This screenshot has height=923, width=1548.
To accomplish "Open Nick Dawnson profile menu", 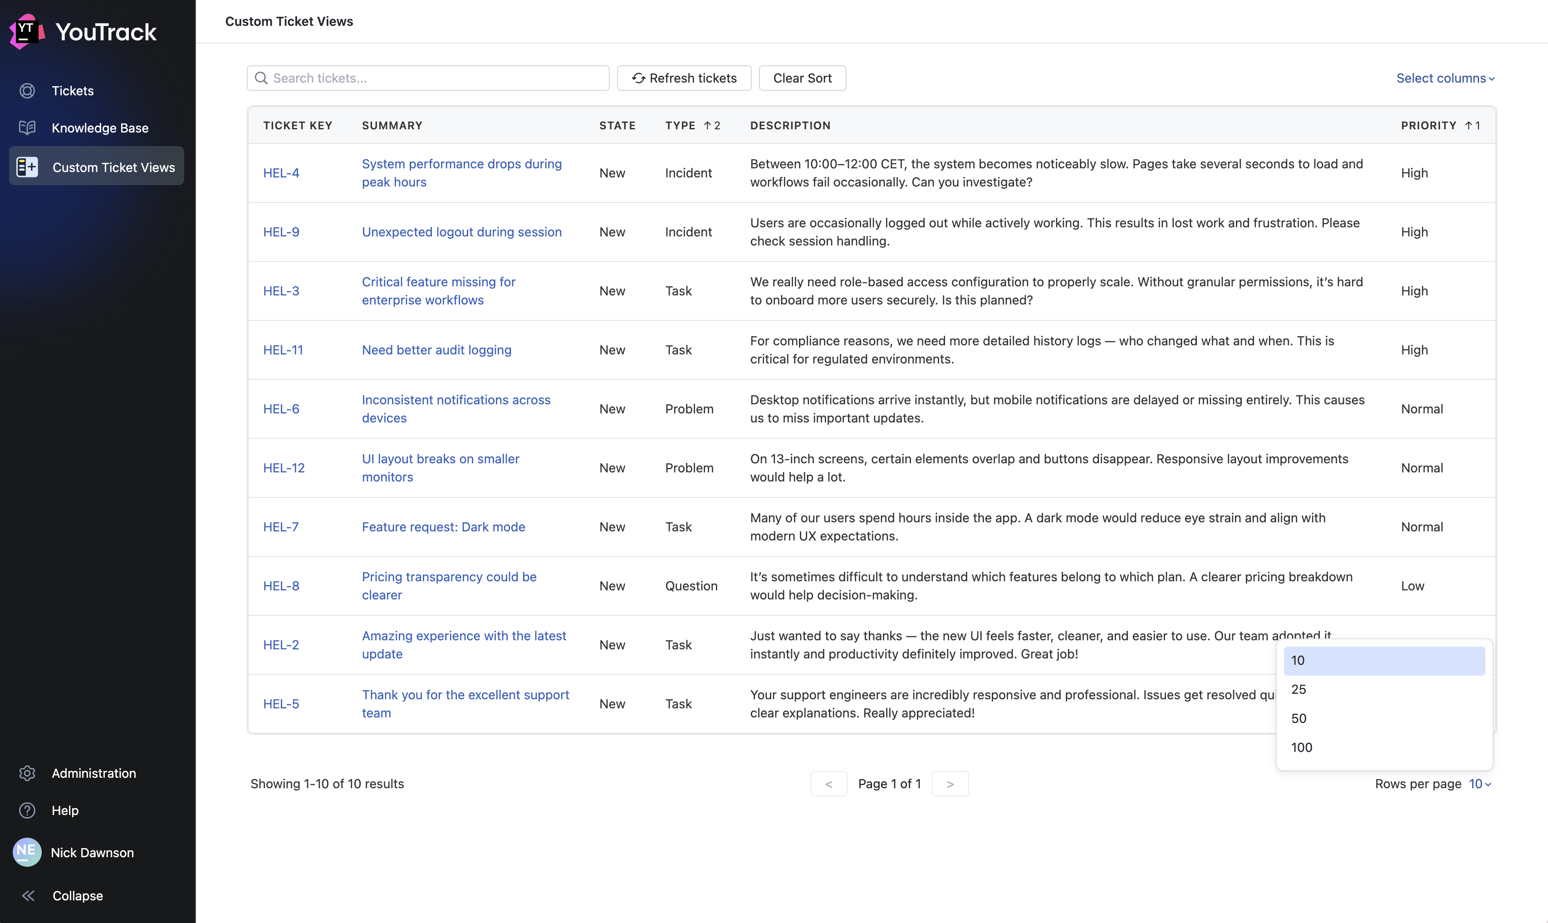I will 96,852.
